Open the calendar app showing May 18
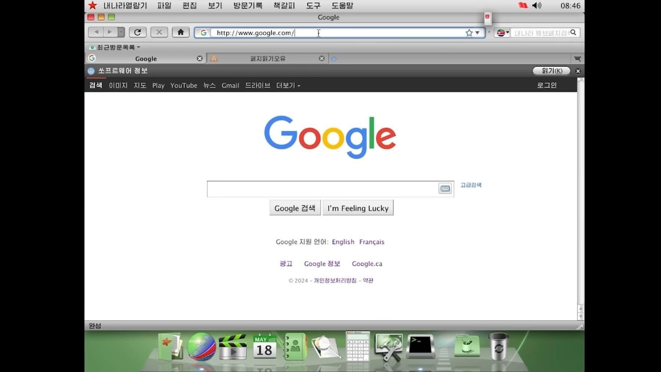The width and height of the screenshot is (661, 372). [x=264, y=346]
